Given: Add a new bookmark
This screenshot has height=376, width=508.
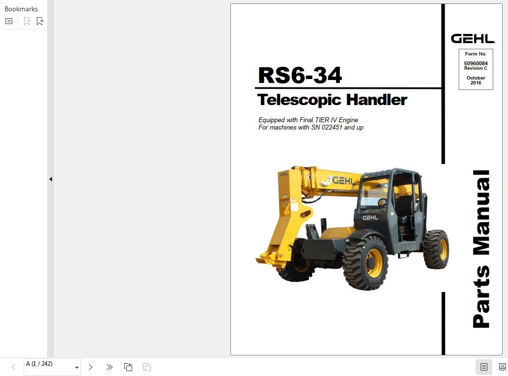Looking at the screenshot, I should pyautogui.click(x=40, y=22).
